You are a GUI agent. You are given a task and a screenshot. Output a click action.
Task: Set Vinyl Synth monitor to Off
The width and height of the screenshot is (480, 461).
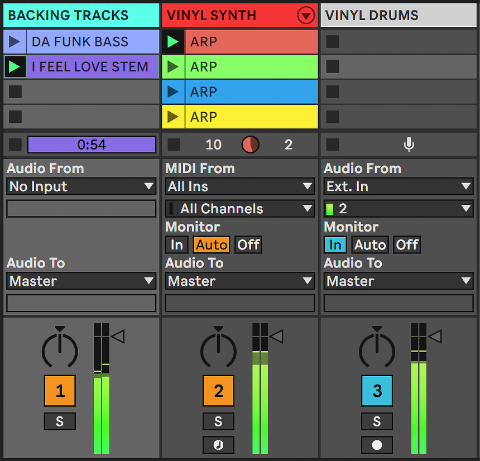248,245
